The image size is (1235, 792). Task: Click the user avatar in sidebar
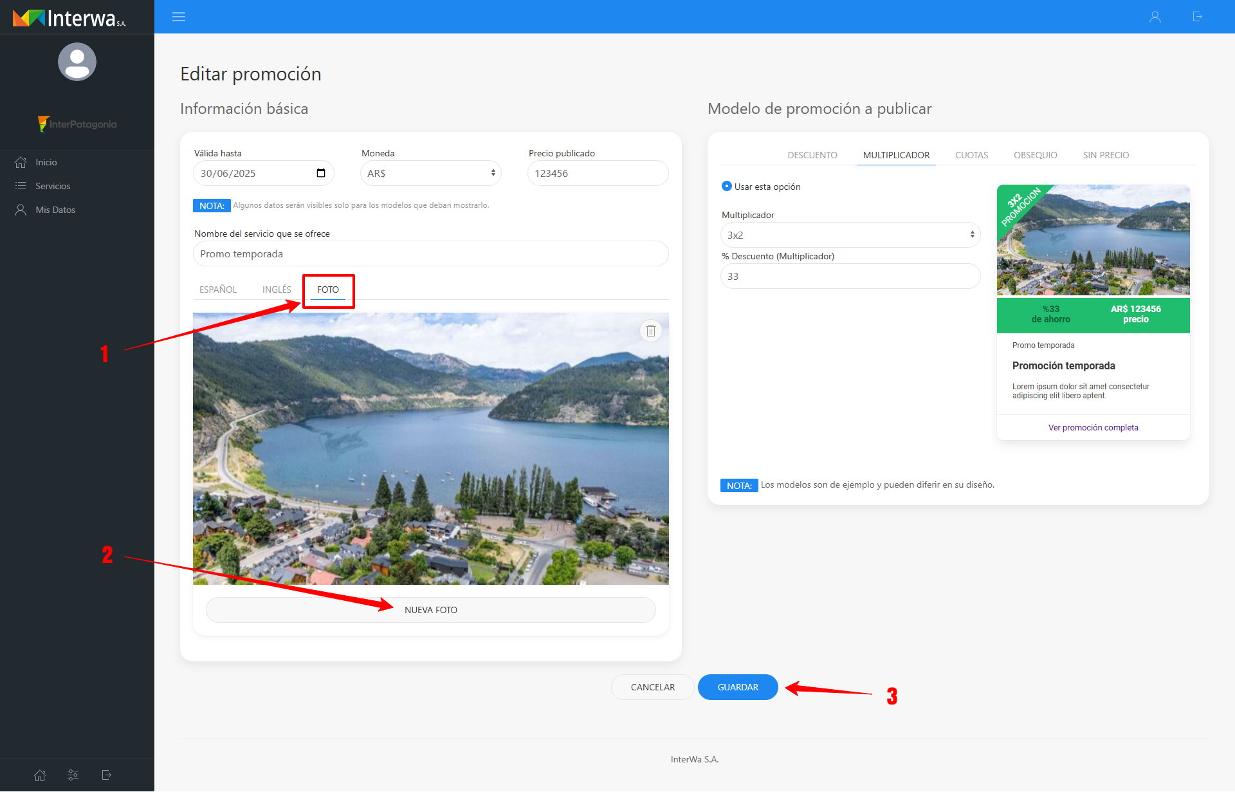coord(77,62)
